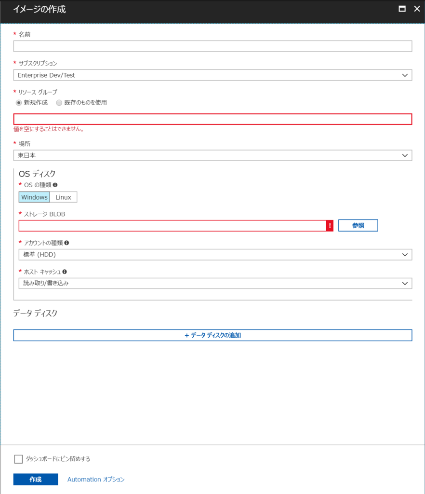Choose Linux as OS type

63,197
